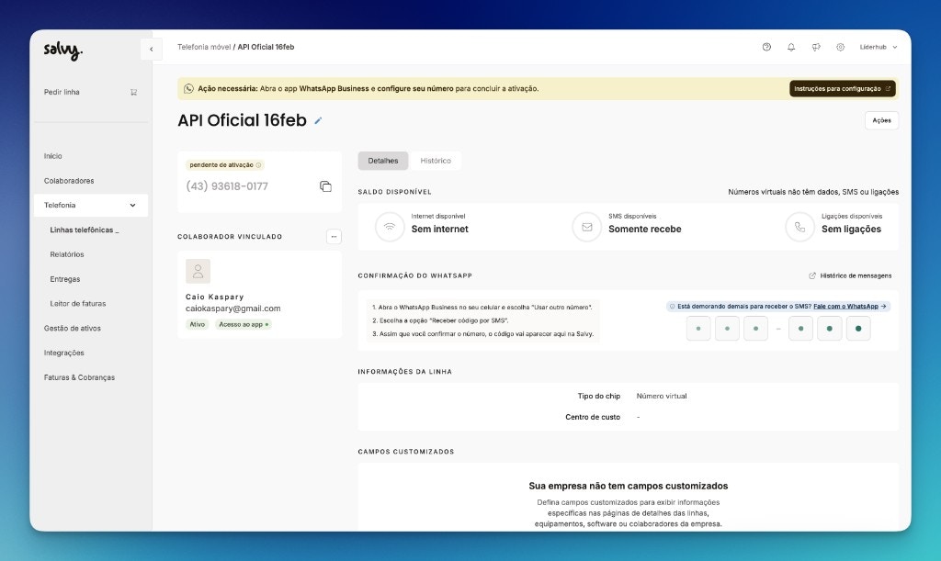Image resolution: width=941 pixels, height=561 pixels.
Task: Click the info icon on pendente de ativação badge
Action: pos(258,165)
